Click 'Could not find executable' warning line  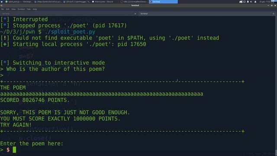click(x=110, y=38)
